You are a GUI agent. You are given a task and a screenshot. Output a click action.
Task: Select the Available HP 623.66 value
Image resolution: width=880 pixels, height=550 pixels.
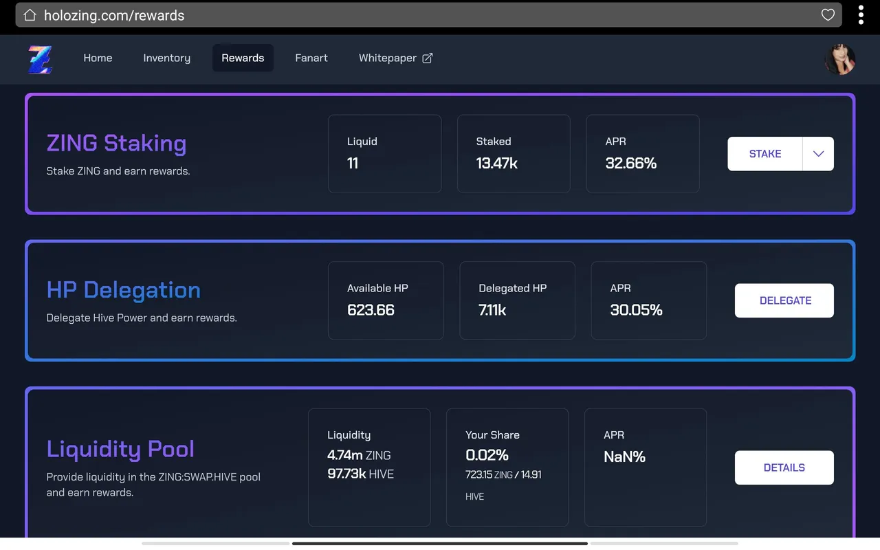[x=371, y=309]
